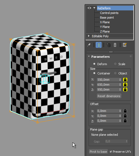The height and width of the screenshot is (156, 139).
Task: Open Configure Modifier Sets icon
Action: point(125,45)
